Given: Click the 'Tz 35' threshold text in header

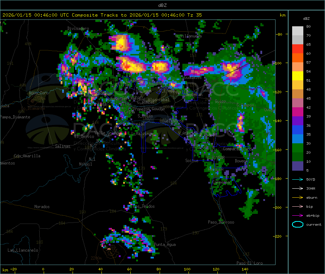Looking at the screenshot, I should tap(194, 15).
